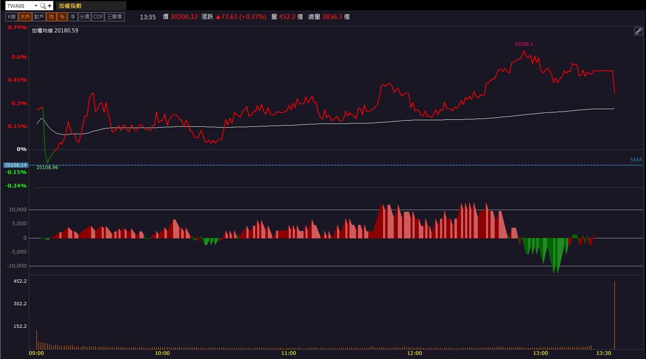Click the 20106.14 price tag marker

[16, 165]
